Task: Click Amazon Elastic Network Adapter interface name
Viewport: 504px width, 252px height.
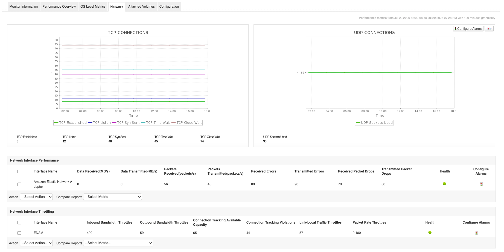Action: coord(53,184)
